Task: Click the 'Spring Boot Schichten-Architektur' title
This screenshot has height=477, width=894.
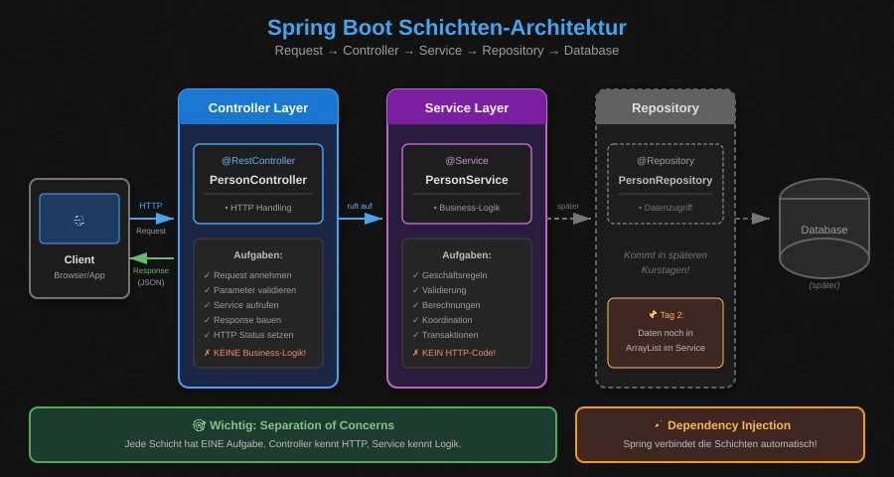Action: [447, 28]
